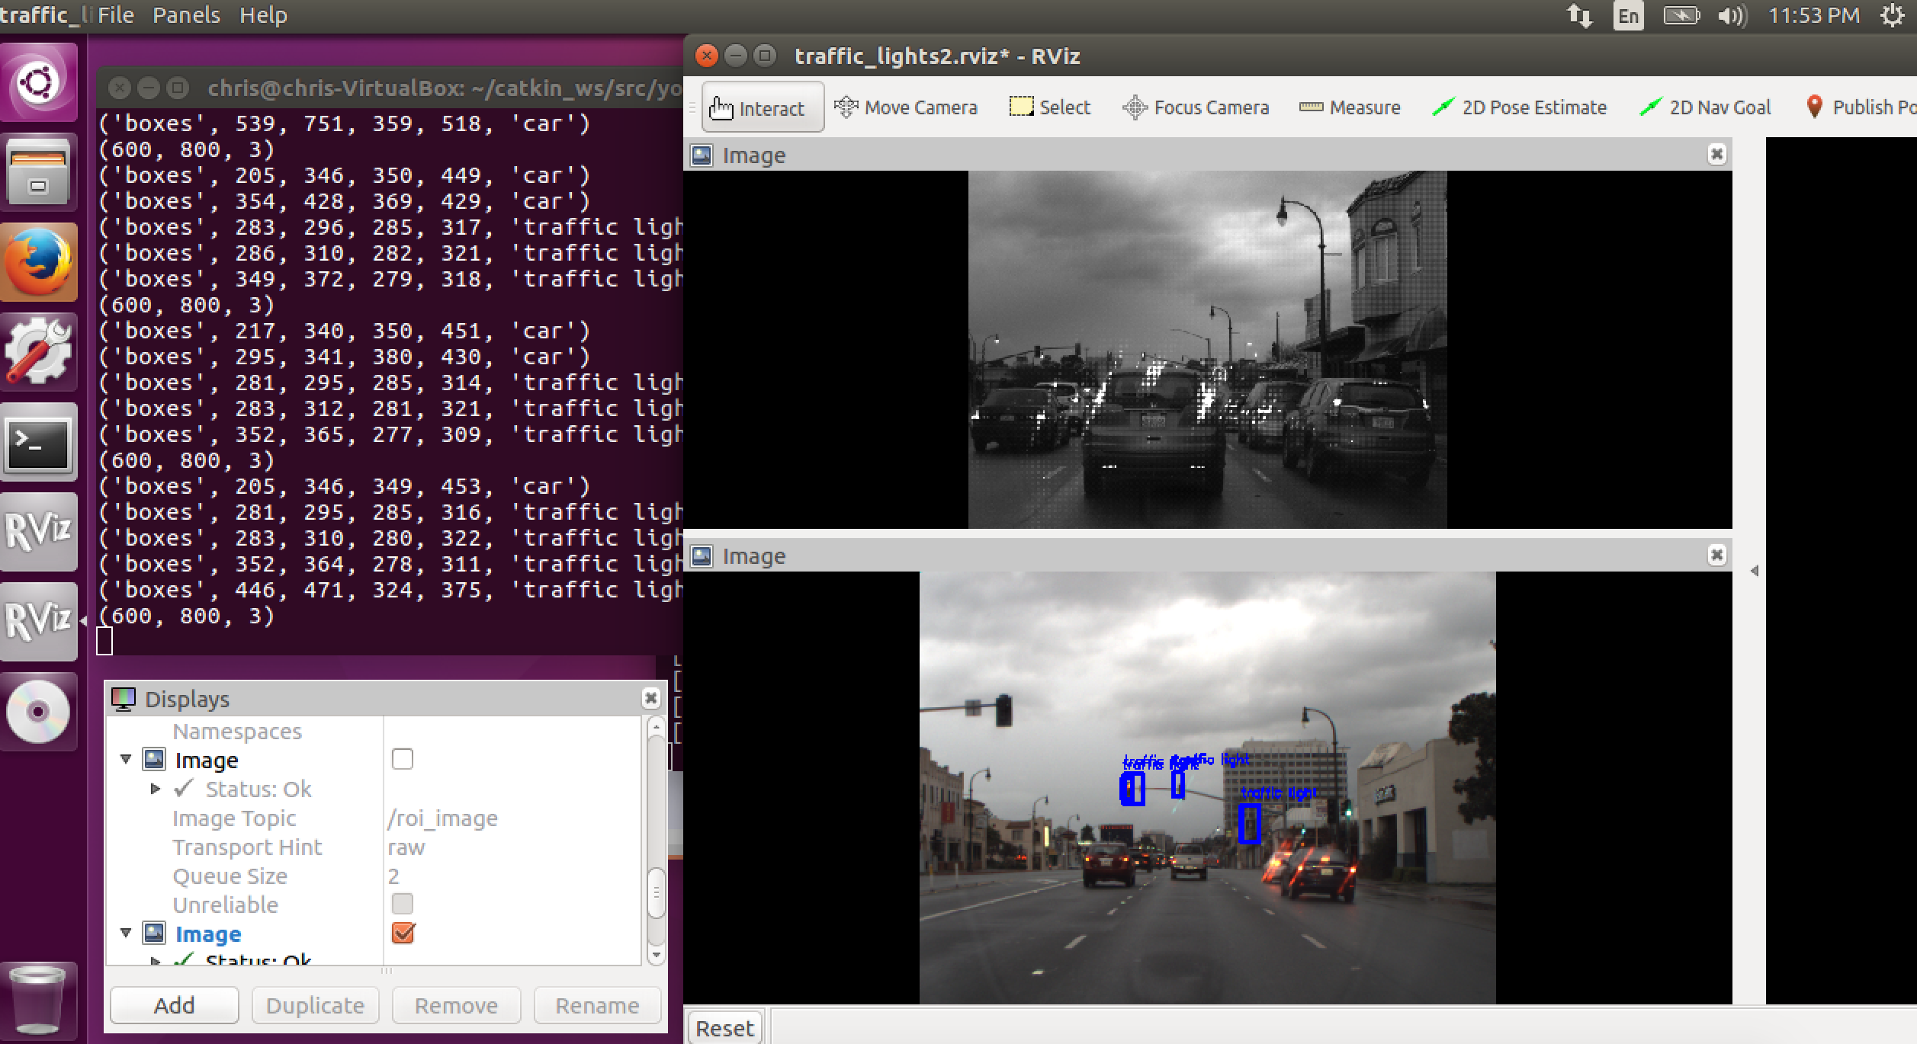The height and width of the screenshot is (1044, 1917).
Task: Open the Terminal from the dock
Action: [x=40, y=442]
